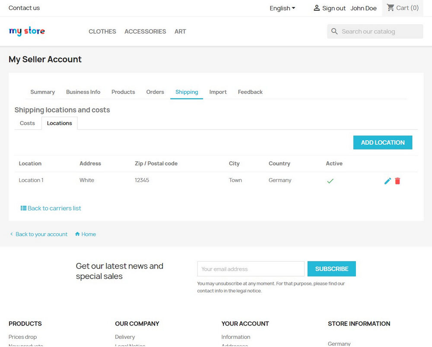Open the Delivery footer link
The height and width of the screenshot is (347, 432).
[125, 337]
